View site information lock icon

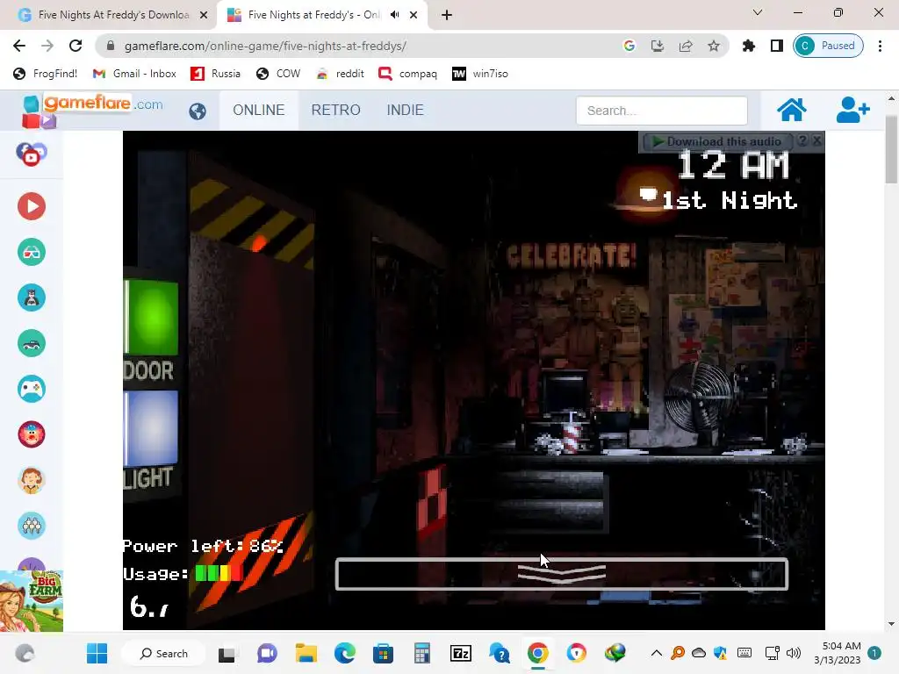(x=111, y=46)
